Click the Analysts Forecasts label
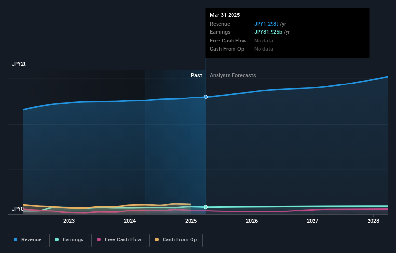The width and height of the screenshot is (396, 253). tap(233, 76)
